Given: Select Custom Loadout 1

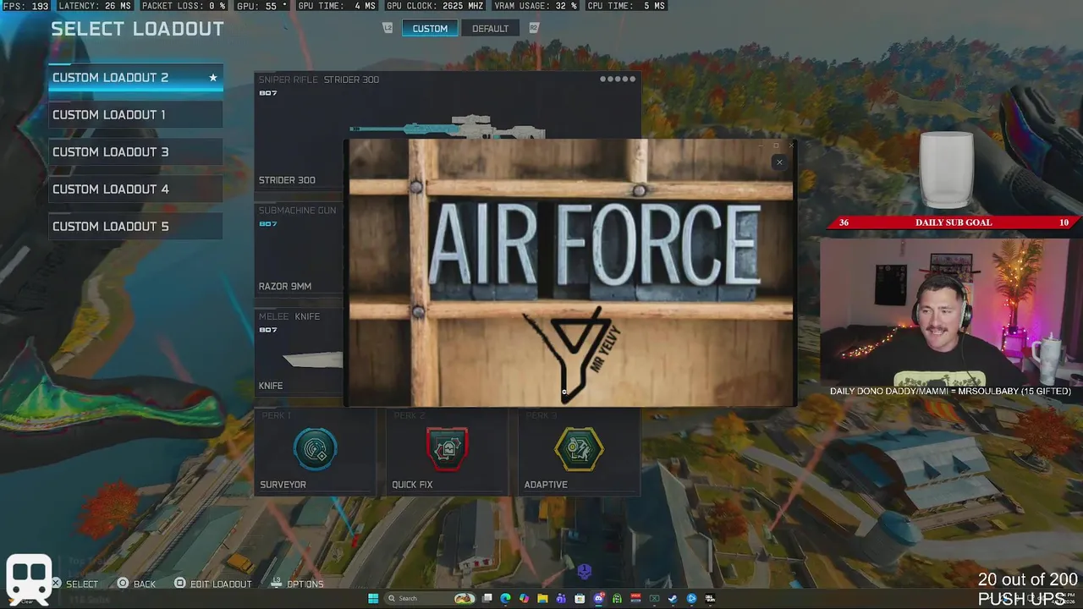Looking at the screenshot, I should tap(135, 114).
